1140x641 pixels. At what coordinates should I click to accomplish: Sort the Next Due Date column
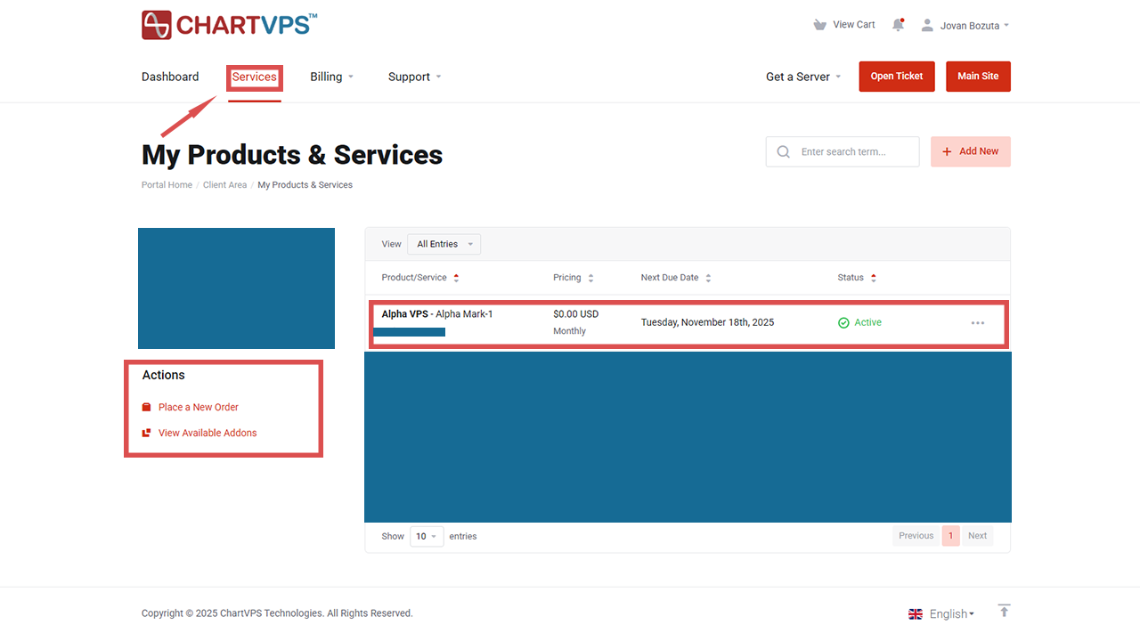[708, 278]
